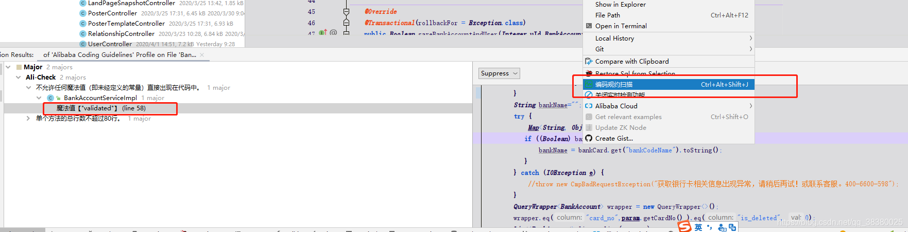Viewport: 908px width, 232px height.
Task: Toggle the code fold marker on line 45
Action: 346,11
